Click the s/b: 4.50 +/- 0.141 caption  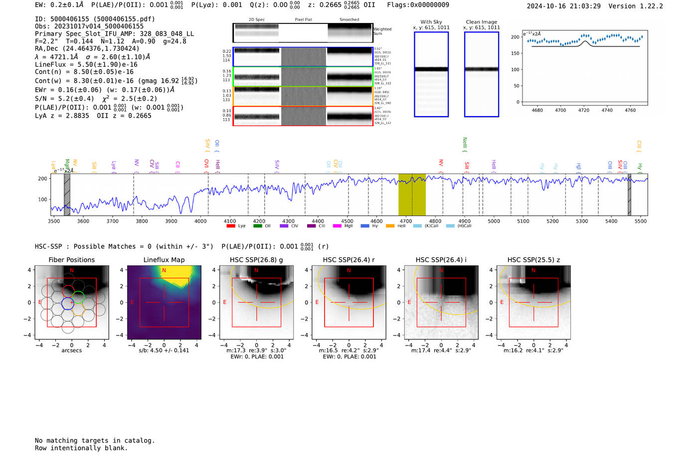164,350
